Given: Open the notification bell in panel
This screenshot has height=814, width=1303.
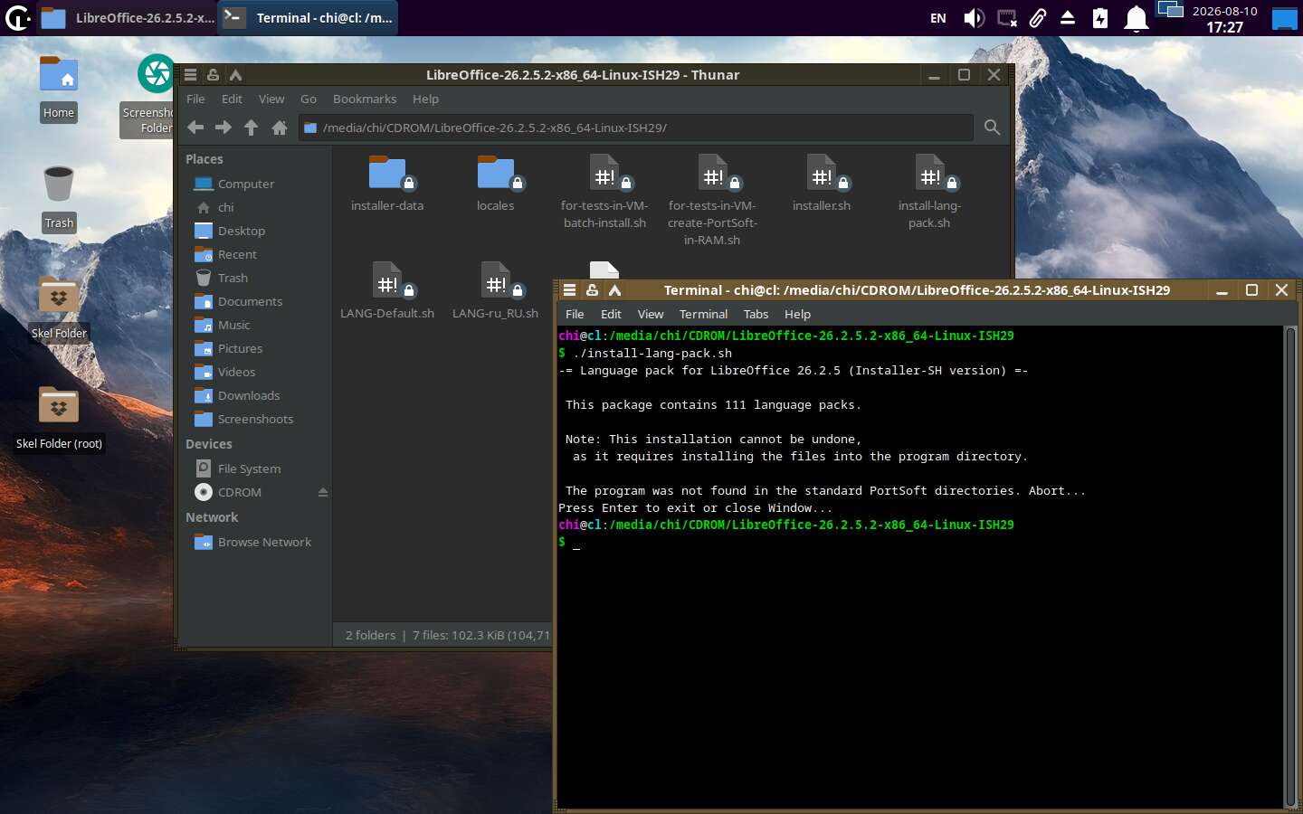Looking at the screenshot, I should [x=1136, y=18].
